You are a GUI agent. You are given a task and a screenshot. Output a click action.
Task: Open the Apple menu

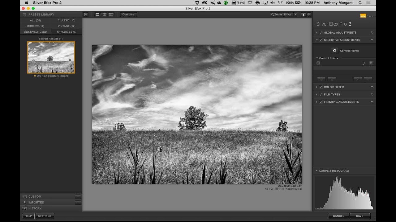[26, 3]
